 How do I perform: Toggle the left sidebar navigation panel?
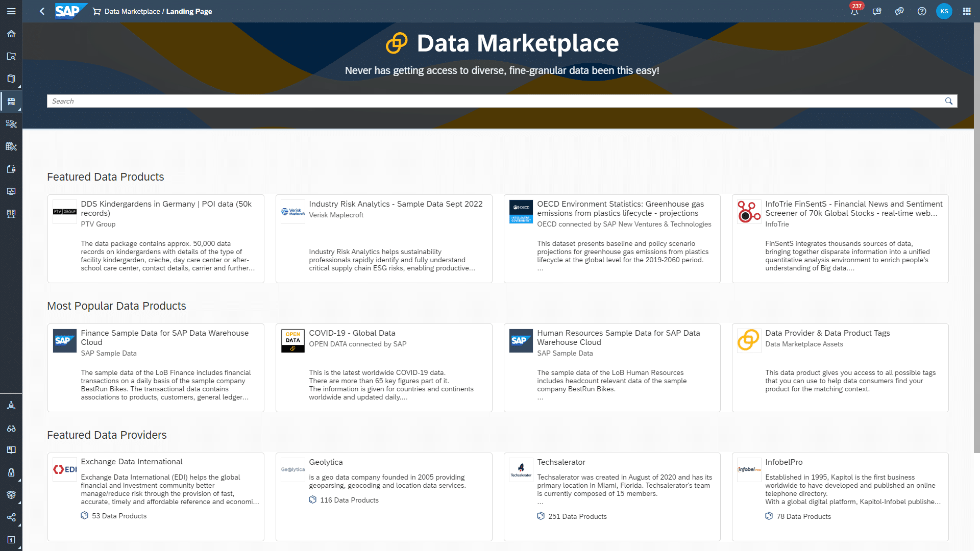pyautogui.click(x=11, y=11)
